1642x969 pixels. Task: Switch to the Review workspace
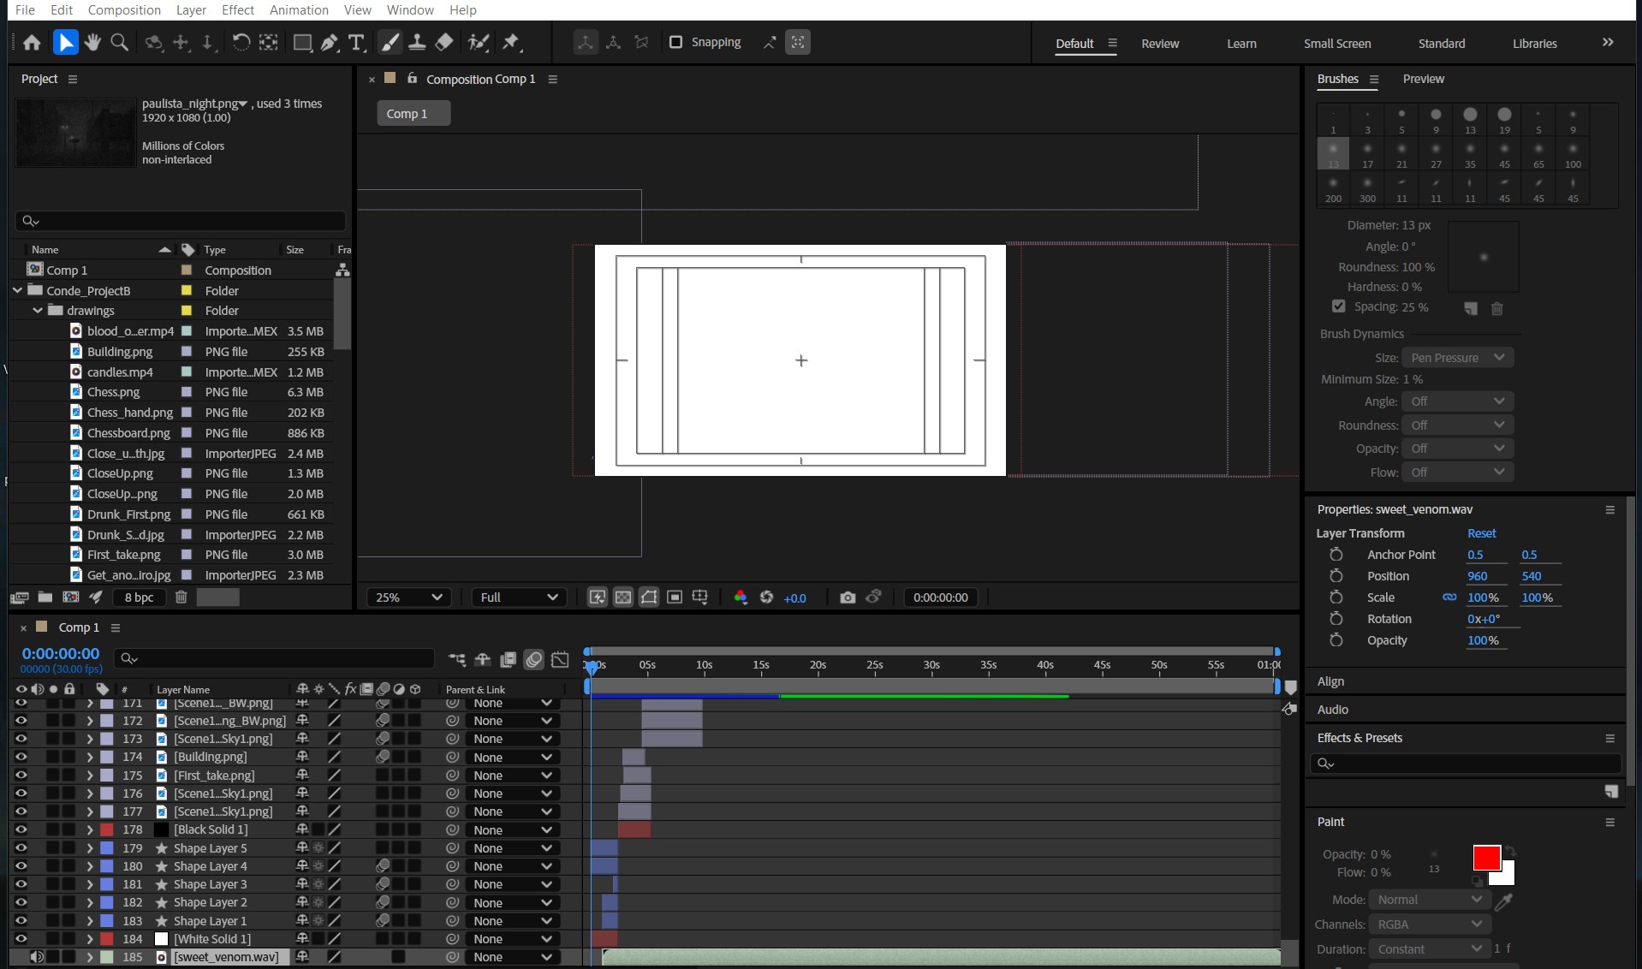[1159, 44]
